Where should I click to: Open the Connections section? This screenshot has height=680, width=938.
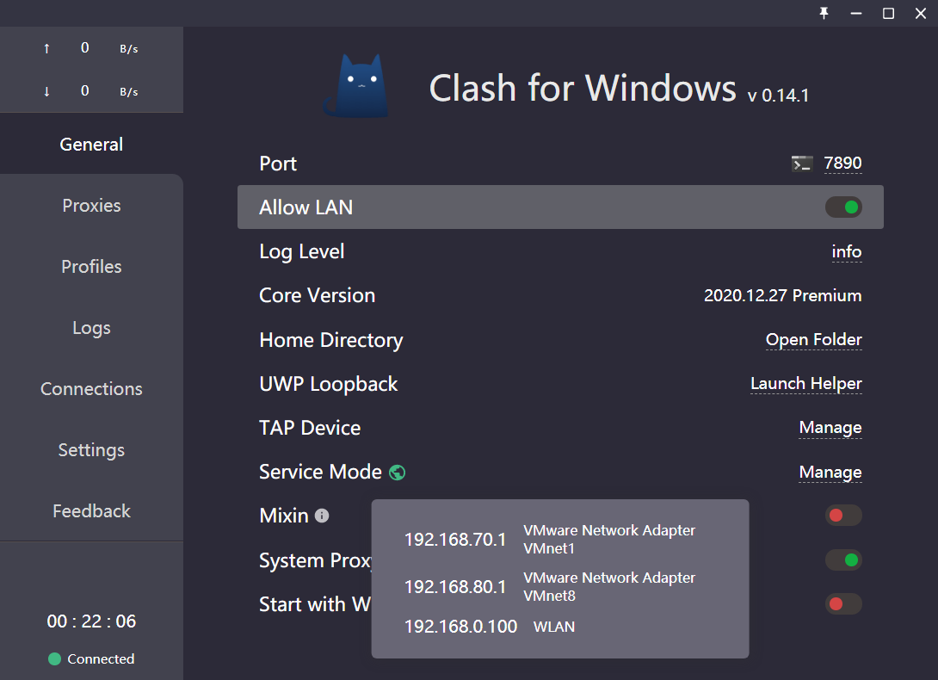(91, 388)
